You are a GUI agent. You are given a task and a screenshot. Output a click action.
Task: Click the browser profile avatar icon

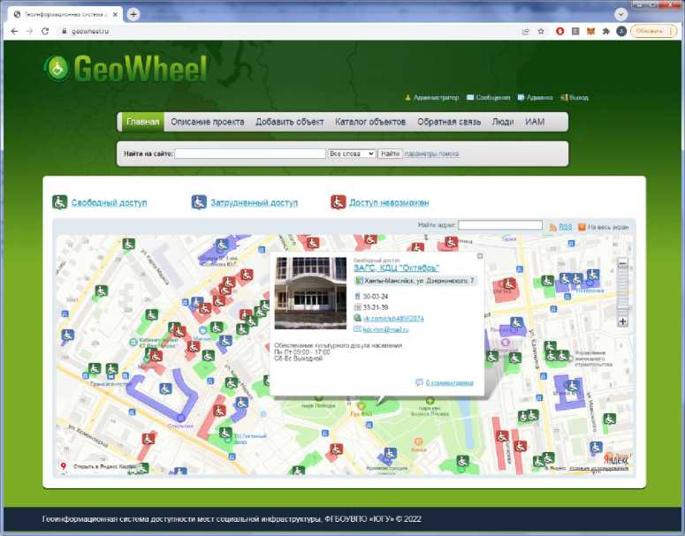pyautogui.click(x=621, y=32)
